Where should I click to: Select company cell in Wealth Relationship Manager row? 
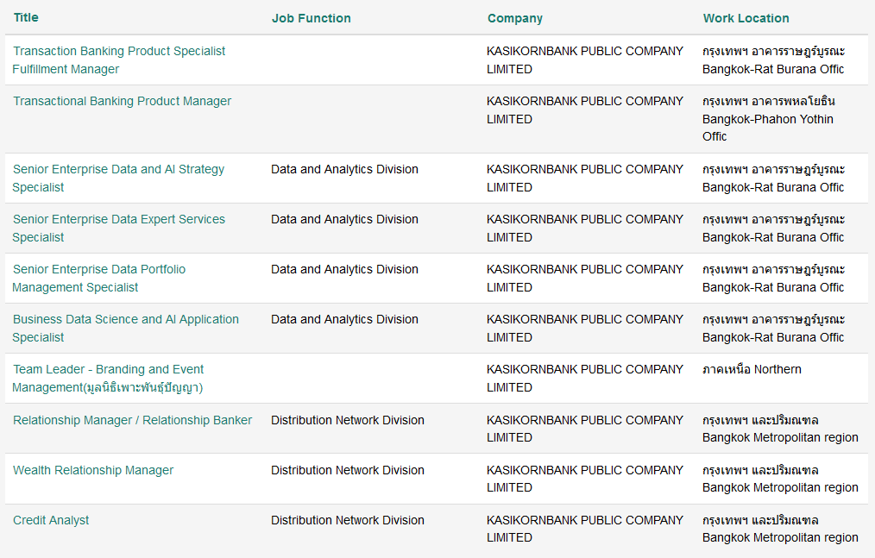585,479
